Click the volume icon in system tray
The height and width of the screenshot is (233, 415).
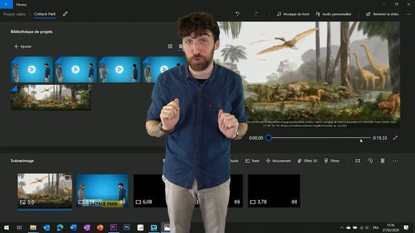click(367, 228)
